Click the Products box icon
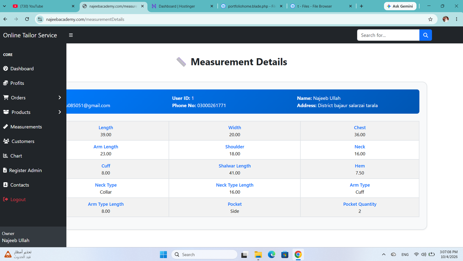 tap(6, 112)
